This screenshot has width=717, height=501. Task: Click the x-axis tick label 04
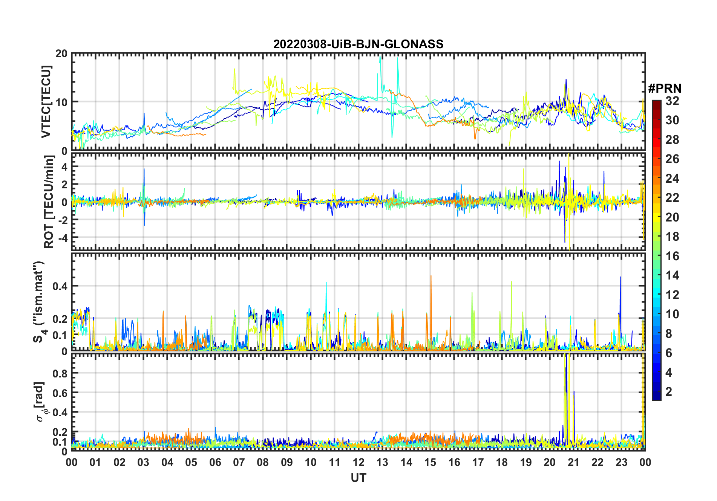167,462
